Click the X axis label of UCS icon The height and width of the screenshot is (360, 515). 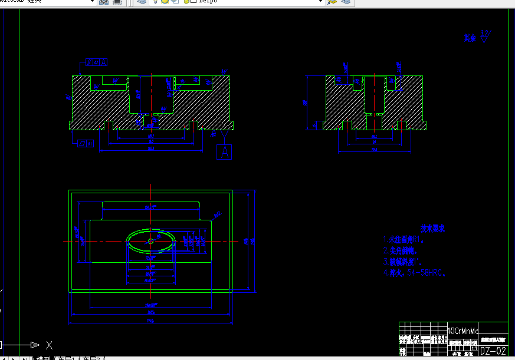pyautogui.click(x=50, y=345)
